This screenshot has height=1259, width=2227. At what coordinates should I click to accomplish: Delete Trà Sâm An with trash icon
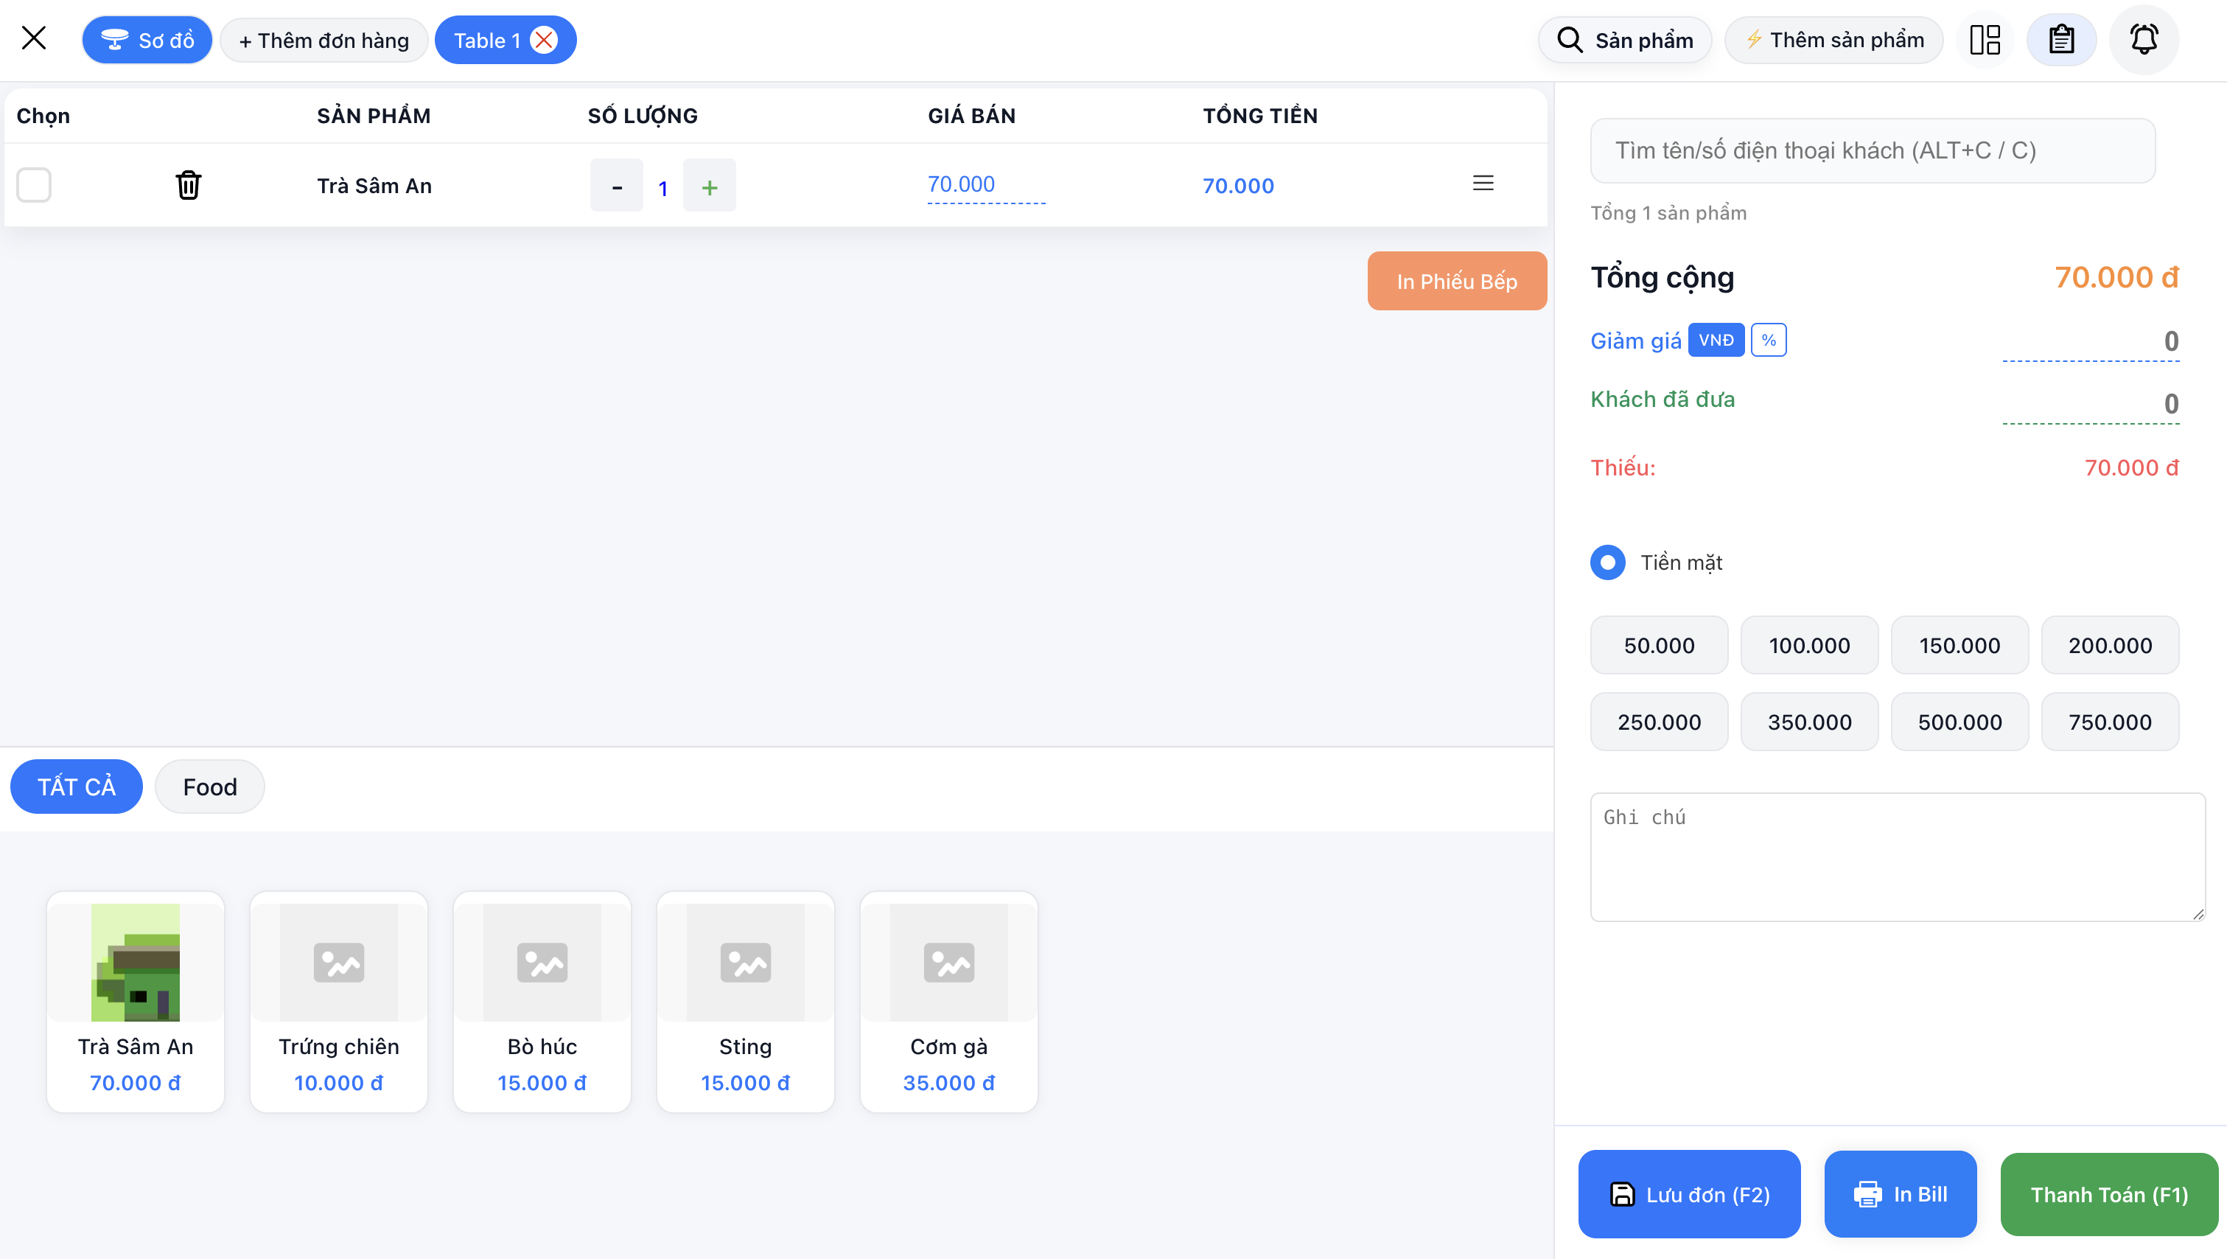point(189,184)
